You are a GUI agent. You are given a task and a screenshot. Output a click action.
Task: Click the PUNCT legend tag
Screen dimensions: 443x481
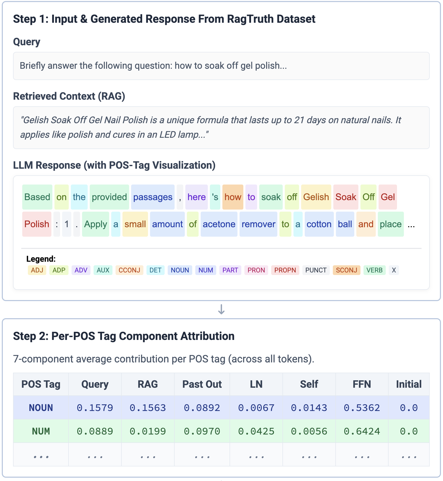tap(316, 270)
